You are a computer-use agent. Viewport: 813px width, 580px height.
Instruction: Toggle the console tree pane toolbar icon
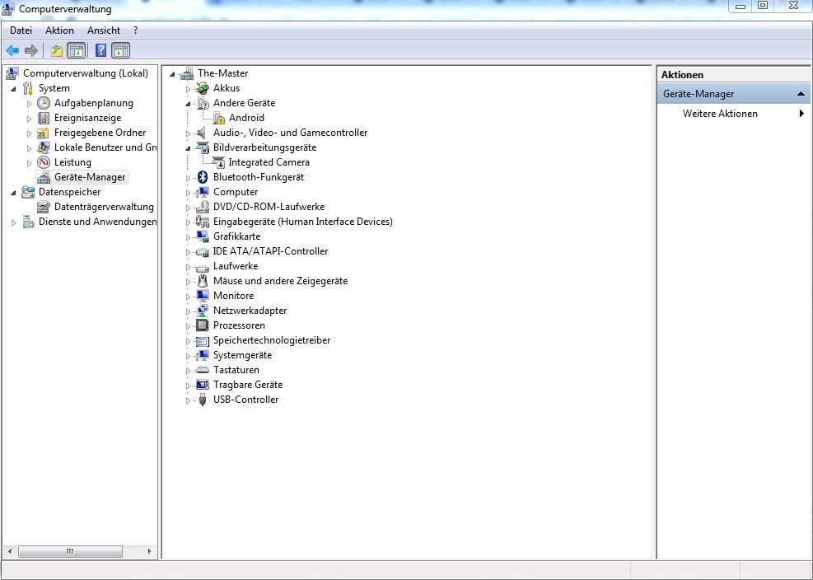coord(77,51)
